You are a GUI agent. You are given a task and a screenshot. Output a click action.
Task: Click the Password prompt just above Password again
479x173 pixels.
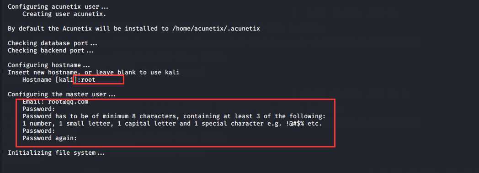(38, 131)
